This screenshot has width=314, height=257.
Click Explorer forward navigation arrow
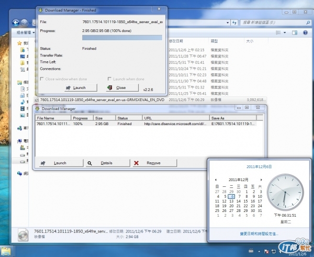pos(24,23)
